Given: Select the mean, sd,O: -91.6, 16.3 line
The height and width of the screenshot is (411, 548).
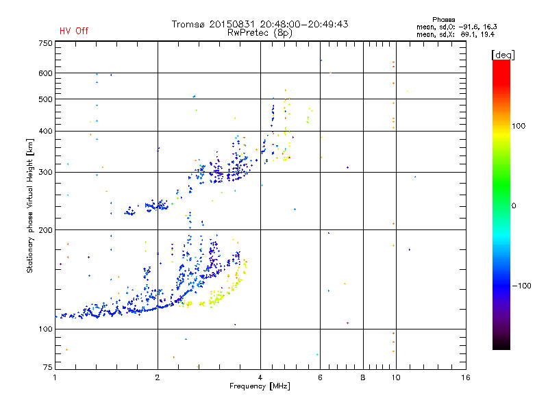Looking at the screenshot, I should click(x=456, y=27).
